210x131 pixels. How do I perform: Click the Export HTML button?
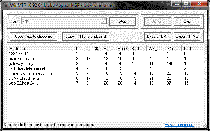(187, 36)
